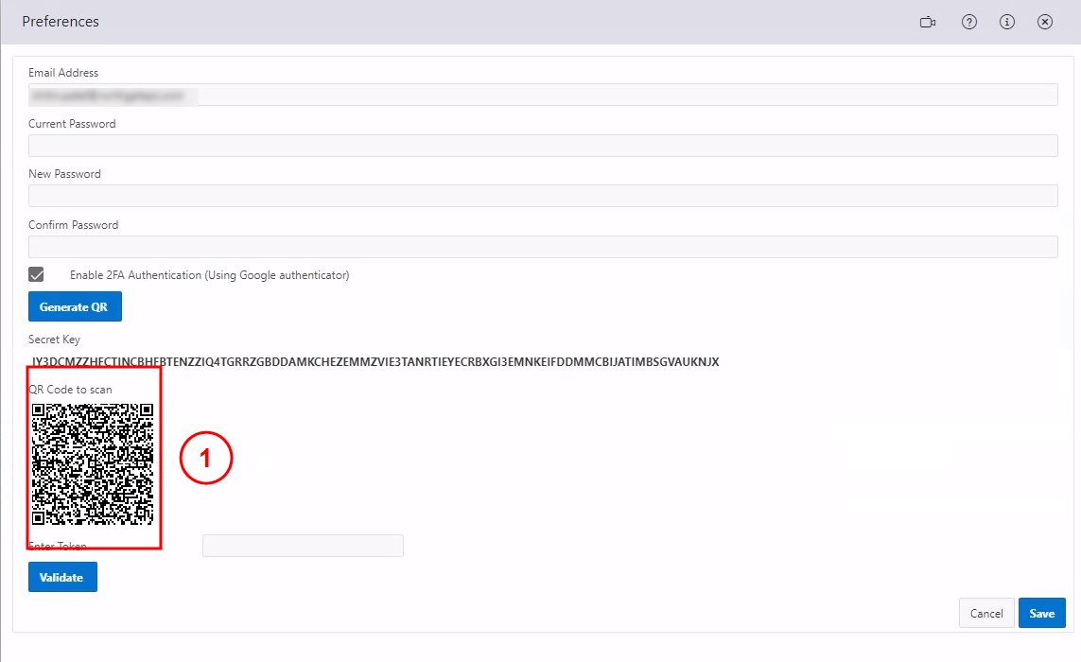Cancel the preference changes

tap(986, 613)
